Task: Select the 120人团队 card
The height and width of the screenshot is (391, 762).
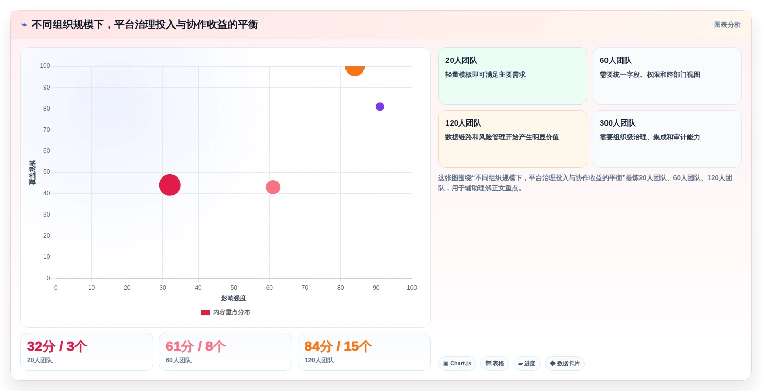Action: 512,139
